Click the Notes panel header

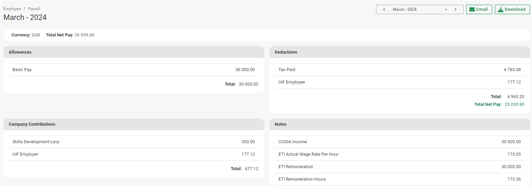[x=399, y=124]
